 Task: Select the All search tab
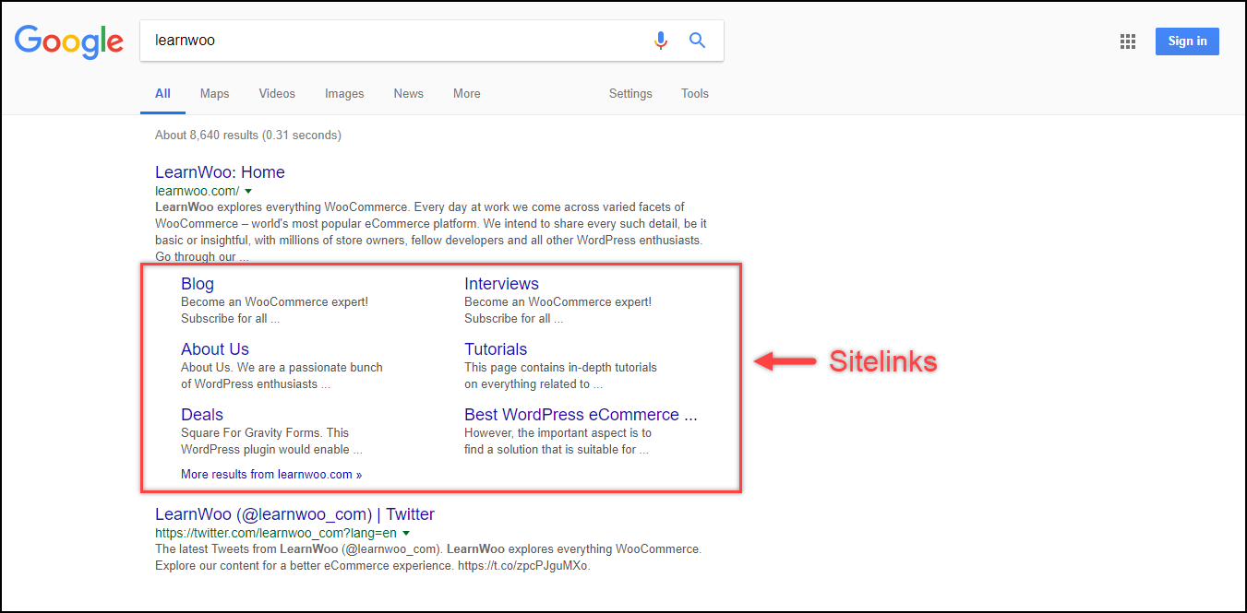[x=162, y=93]
